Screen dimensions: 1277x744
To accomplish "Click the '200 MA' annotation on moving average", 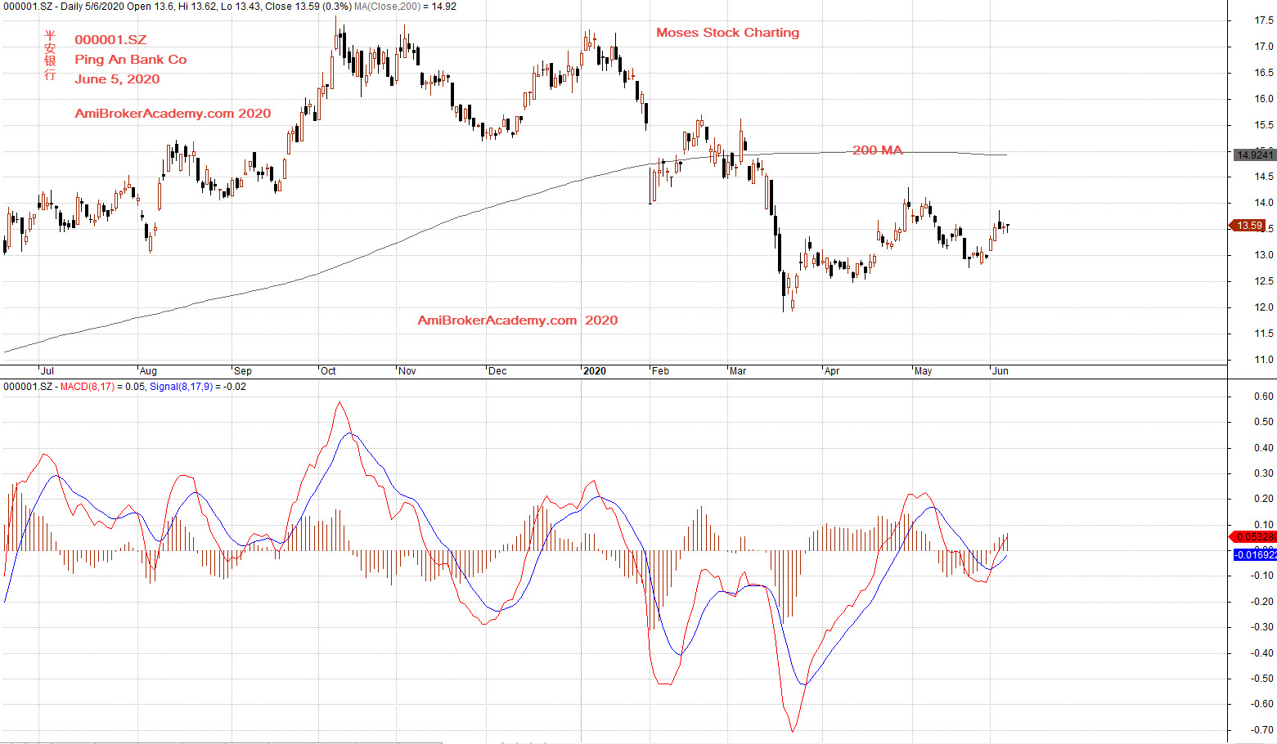I will click(877, 150).
